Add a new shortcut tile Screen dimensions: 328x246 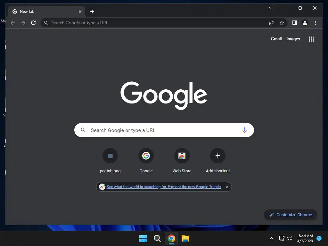click(218, 161)
